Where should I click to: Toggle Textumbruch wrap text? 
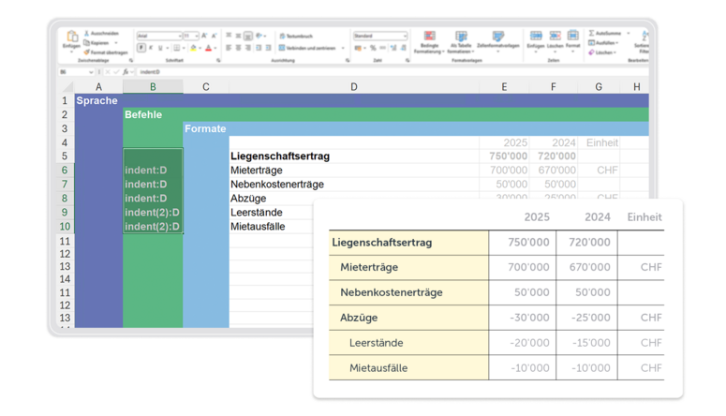click(x=298, y=36)
